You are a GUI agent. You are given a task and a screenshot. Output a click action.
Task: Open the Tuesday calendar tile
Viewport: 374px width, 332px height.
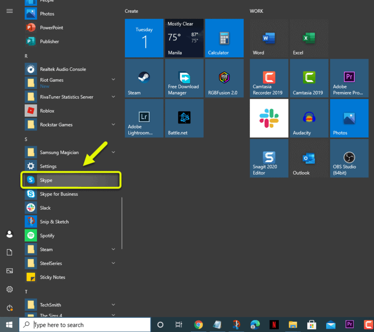[144, 38]
